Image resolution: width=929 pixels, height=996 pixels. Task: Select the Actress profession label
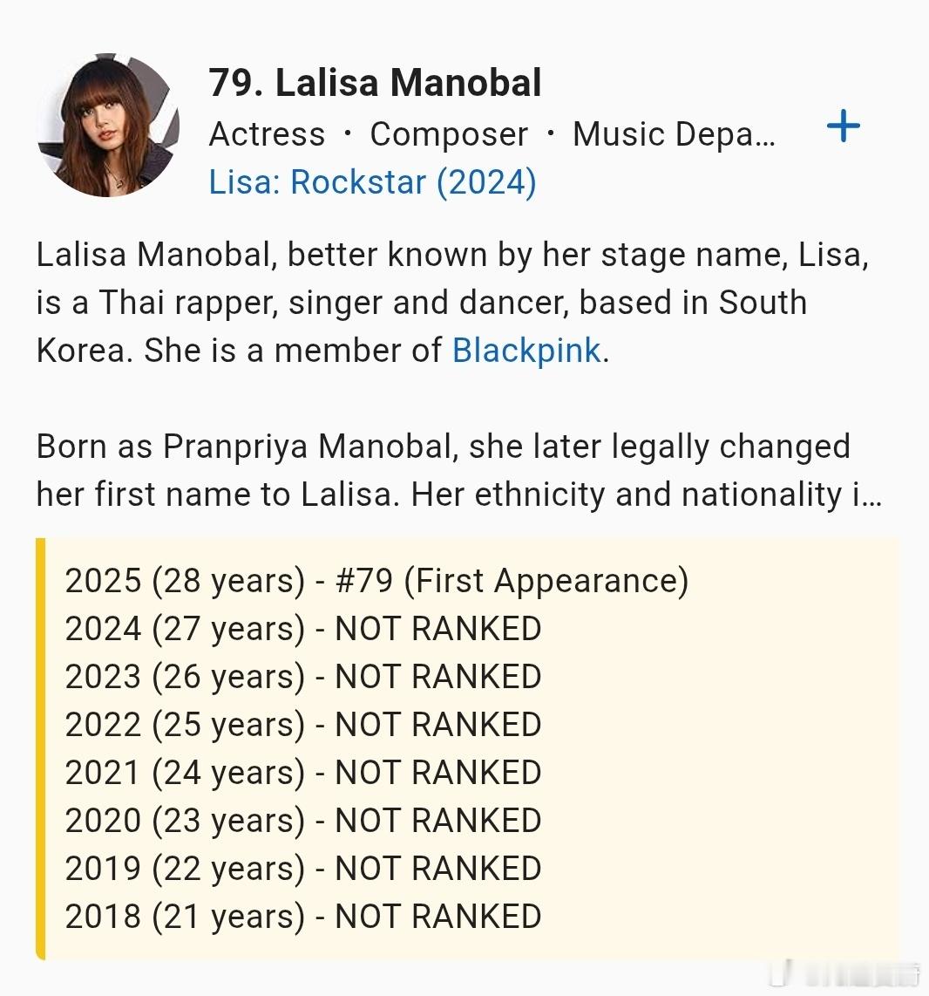coord(268,134)
